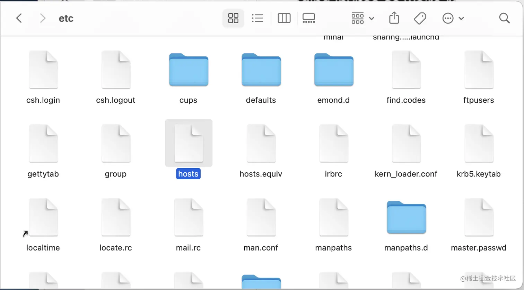The width and height of the screenshot is (524, 290).
Task: Switch to list view
Action: (x=257, y=18)
